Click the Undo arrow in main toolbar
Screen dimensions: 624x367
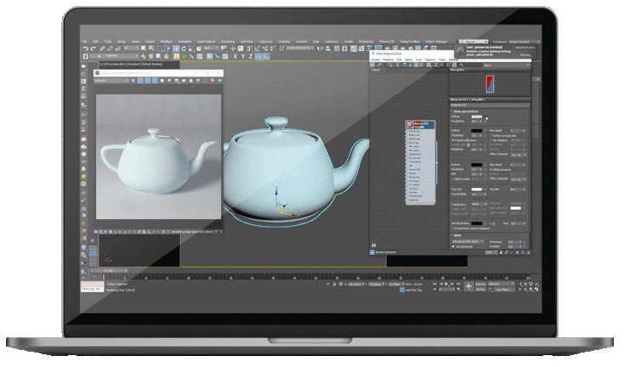click(85, 49)
